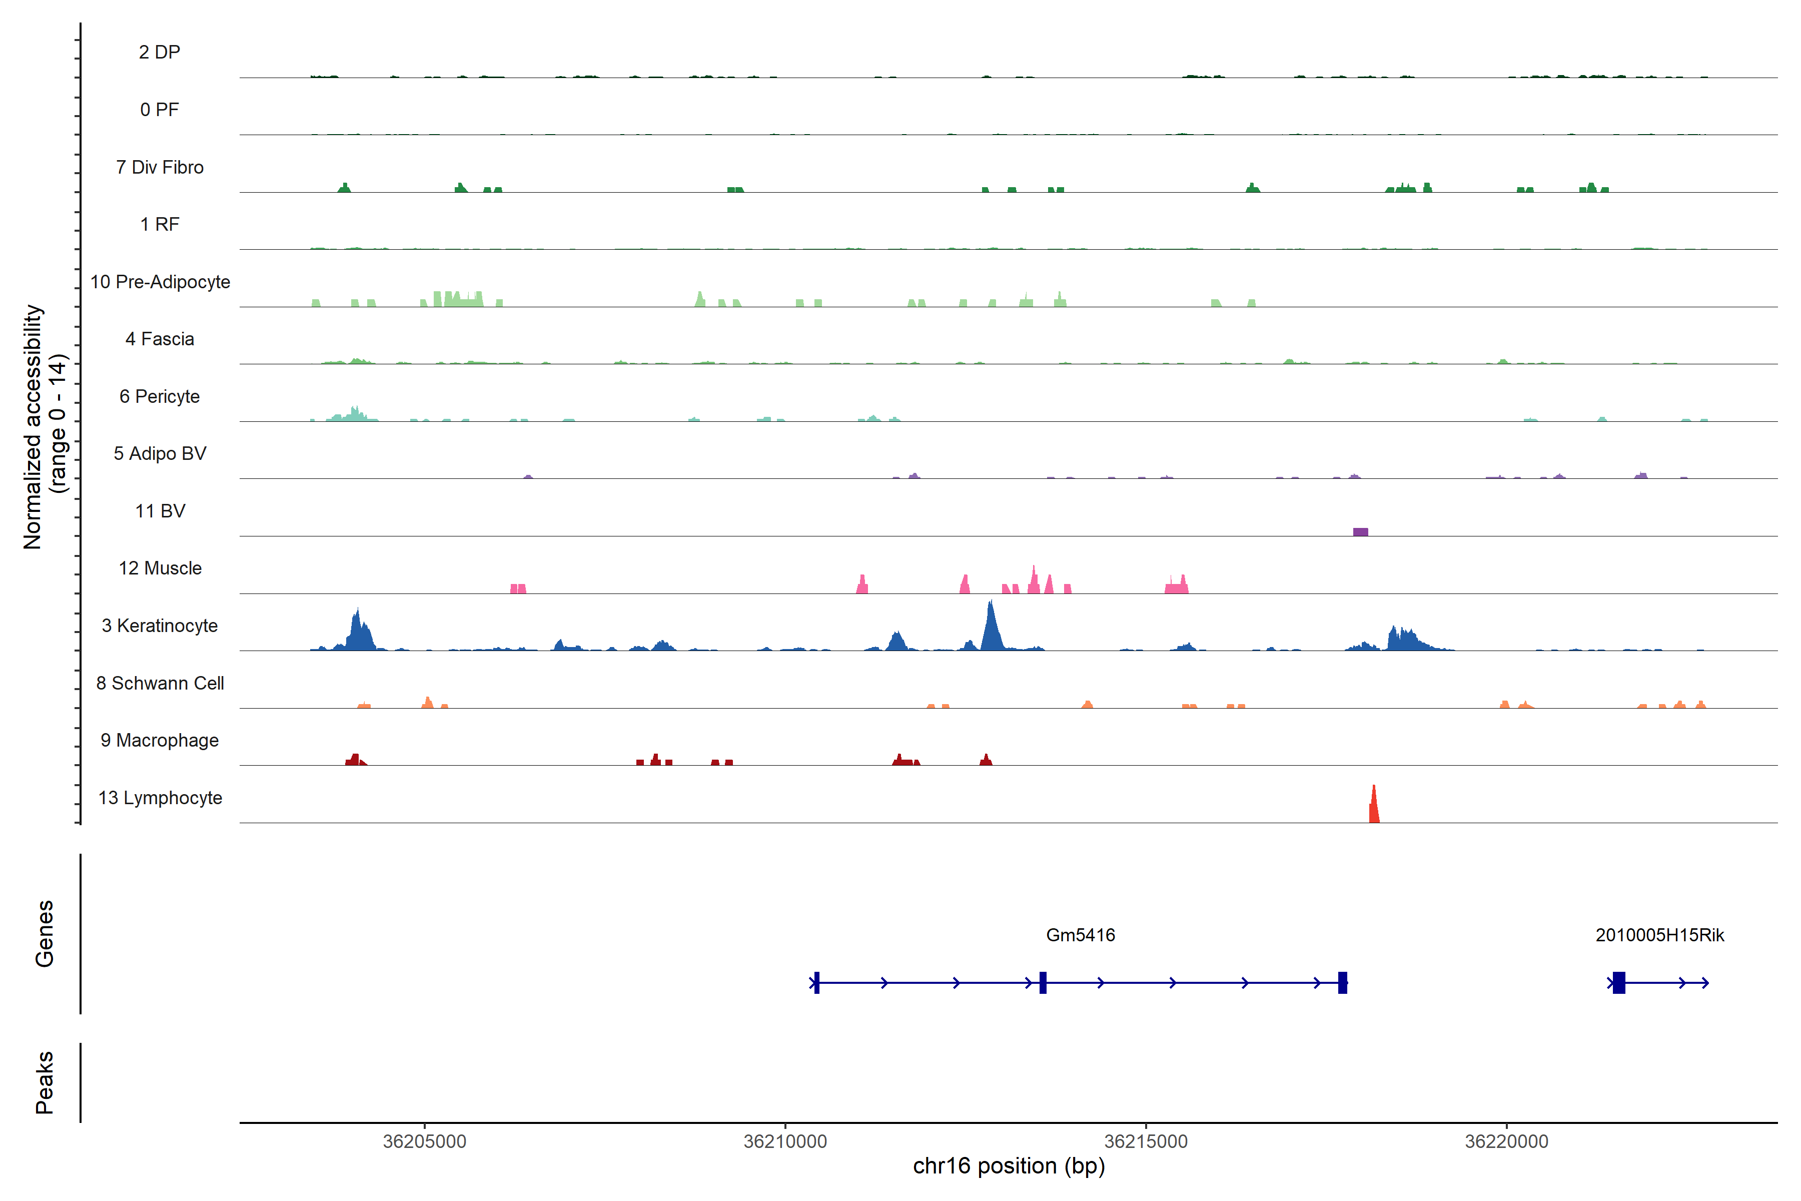
Task: Select the 10 Pre-Adipocyte track label
Action: tap(160, 282)
